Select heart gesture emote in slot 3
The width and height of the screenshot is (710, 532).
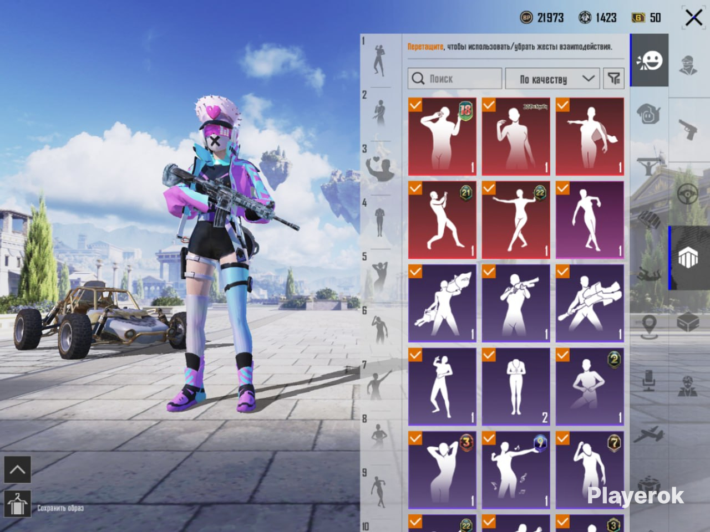click(379, 168)
